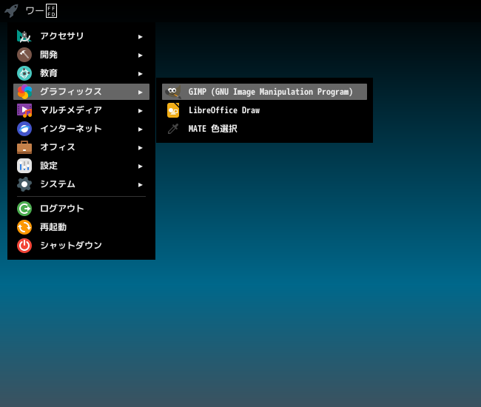Open LibreOffice Draw from the submenu

click(x=264, y=110)
